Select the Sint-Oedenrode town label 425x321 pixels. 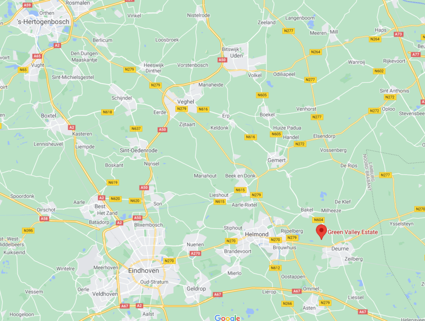pyautogui.click(x=139, y=150)
